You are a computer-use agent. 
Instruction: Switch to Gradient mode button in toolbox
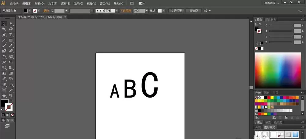tap(8, 115)
